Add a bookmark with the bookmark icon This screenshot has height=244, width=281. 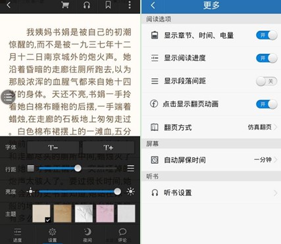point(108,5)
